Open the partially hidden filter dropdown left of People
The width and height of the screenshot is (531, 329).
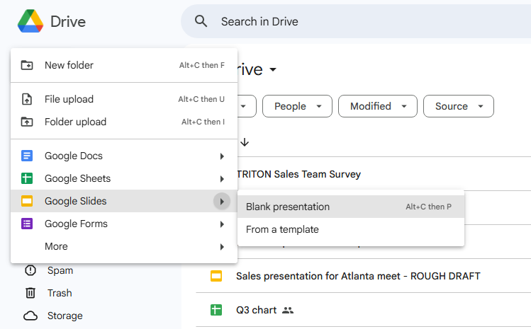[x=247, y=106]
